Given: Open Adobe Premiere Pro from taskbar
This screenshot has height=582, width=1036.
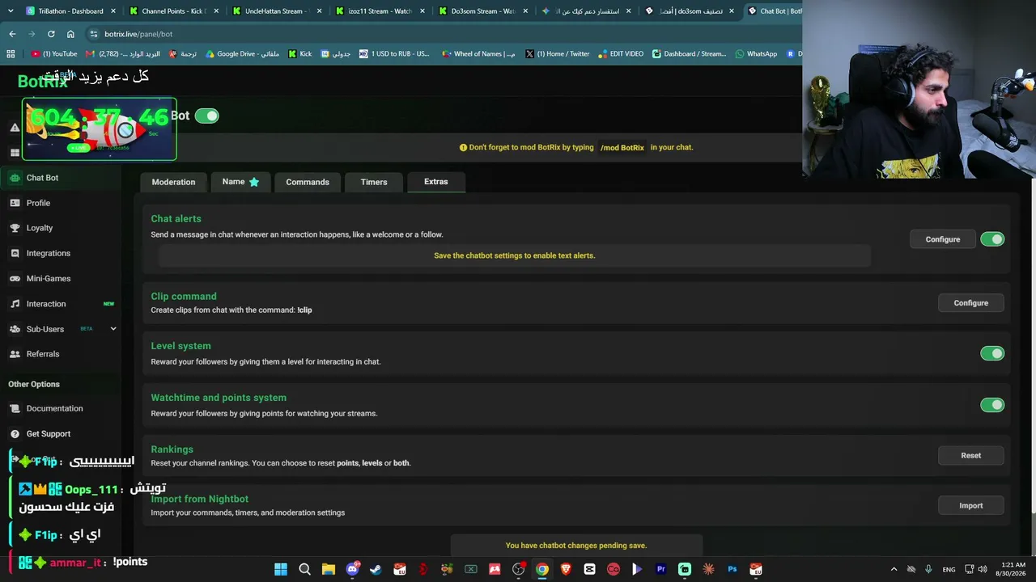Looking at the screenshot, I should click(x=661, y=569).
